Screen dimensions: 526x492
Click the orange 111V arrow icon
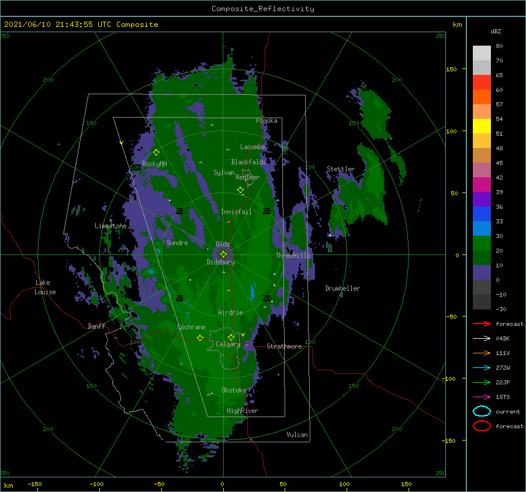point(482,353)
